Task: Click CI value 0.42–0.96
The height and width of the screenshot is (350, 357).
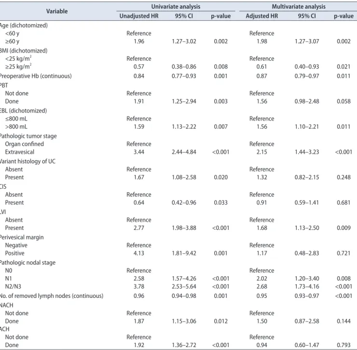Action: click(184, 203)
